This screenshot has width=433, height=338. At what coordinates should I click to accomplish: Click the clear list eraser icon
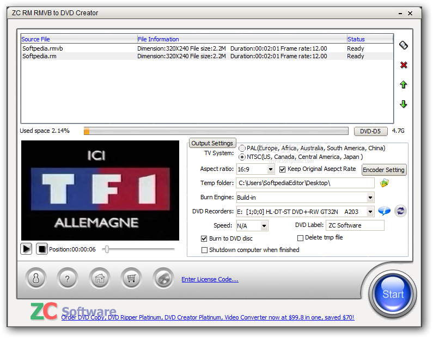[404, 45]
